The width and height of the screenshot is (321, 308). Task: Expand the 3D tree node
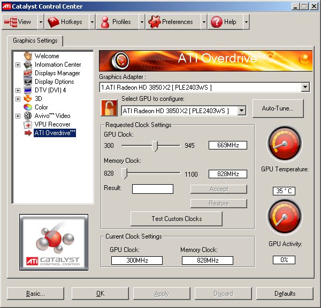18,99
